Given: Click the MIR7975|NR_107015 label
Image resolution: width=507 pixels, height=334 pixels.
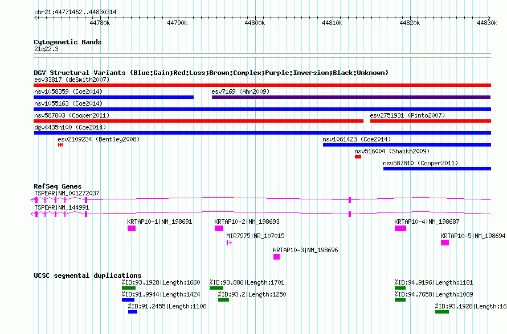Looking at the screenshot, I should coord(255,236).
